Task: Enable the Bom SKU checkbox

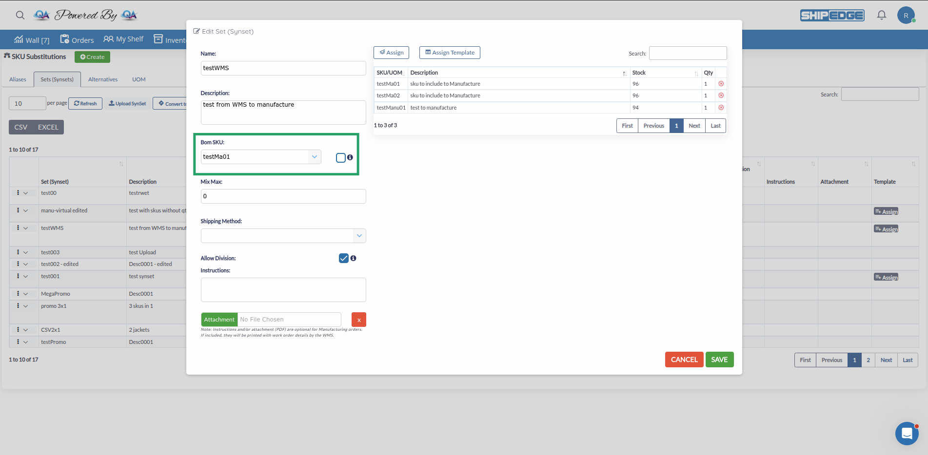Action: (x=341, y=157)
